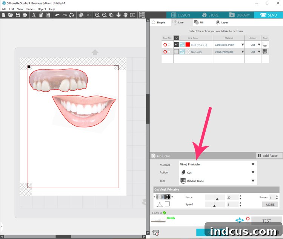This screenshot has height=239, width=283.
Task: Check the No Color row checkbox
Action: click(176, 52)
